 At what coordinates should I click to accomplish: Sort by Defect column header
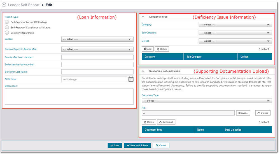coord(255,57)
